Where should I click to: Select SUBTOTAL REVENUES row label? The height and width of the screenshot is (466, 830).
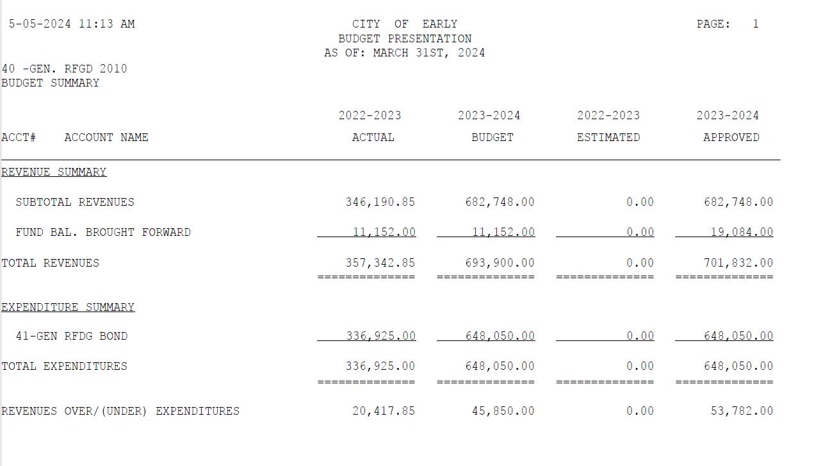coord(75,202)
